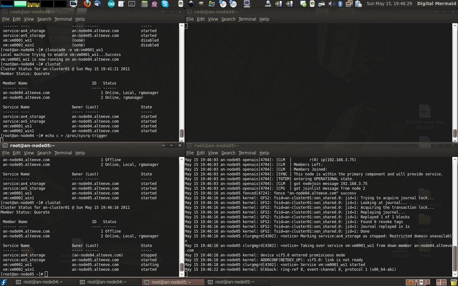Click window menu icon of bottom-left node05 terminal

click(5, 145)
